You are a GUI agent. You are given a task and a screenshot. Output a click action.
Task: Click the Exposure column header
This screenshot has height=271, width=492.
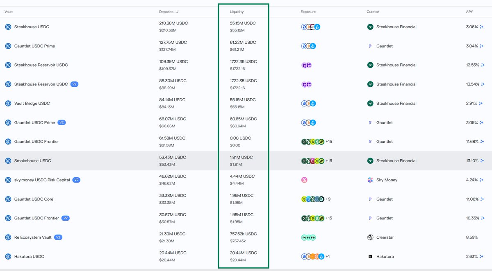point(308,12)
